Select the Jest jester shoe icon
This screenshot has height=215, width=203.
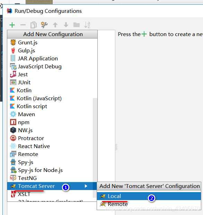[x=13, y=74]
